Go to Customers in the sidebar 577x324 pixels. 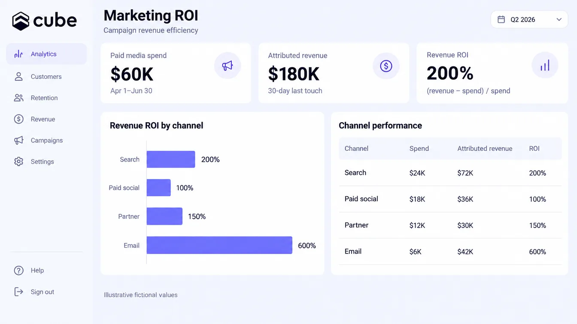(x=46, y=77)
